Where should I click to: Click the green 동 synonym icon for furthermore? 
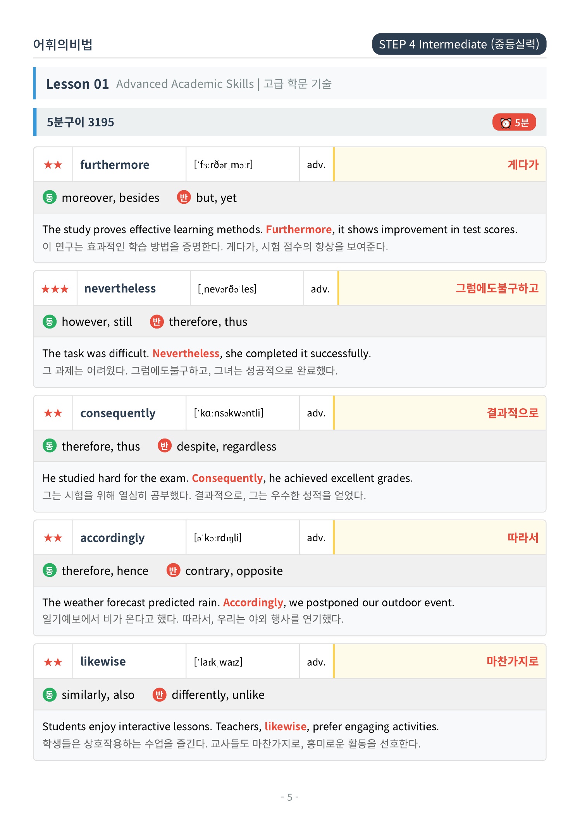[50, 198]
